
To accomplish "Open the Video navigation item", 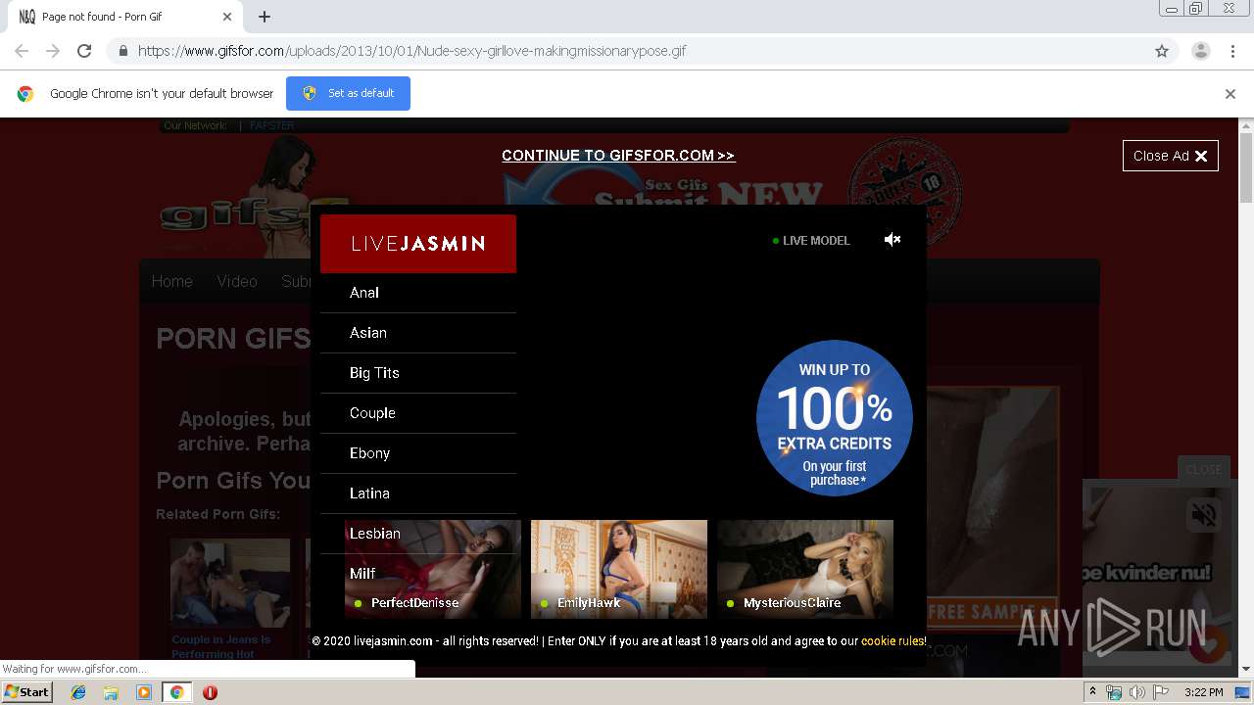I will (237, 281).
